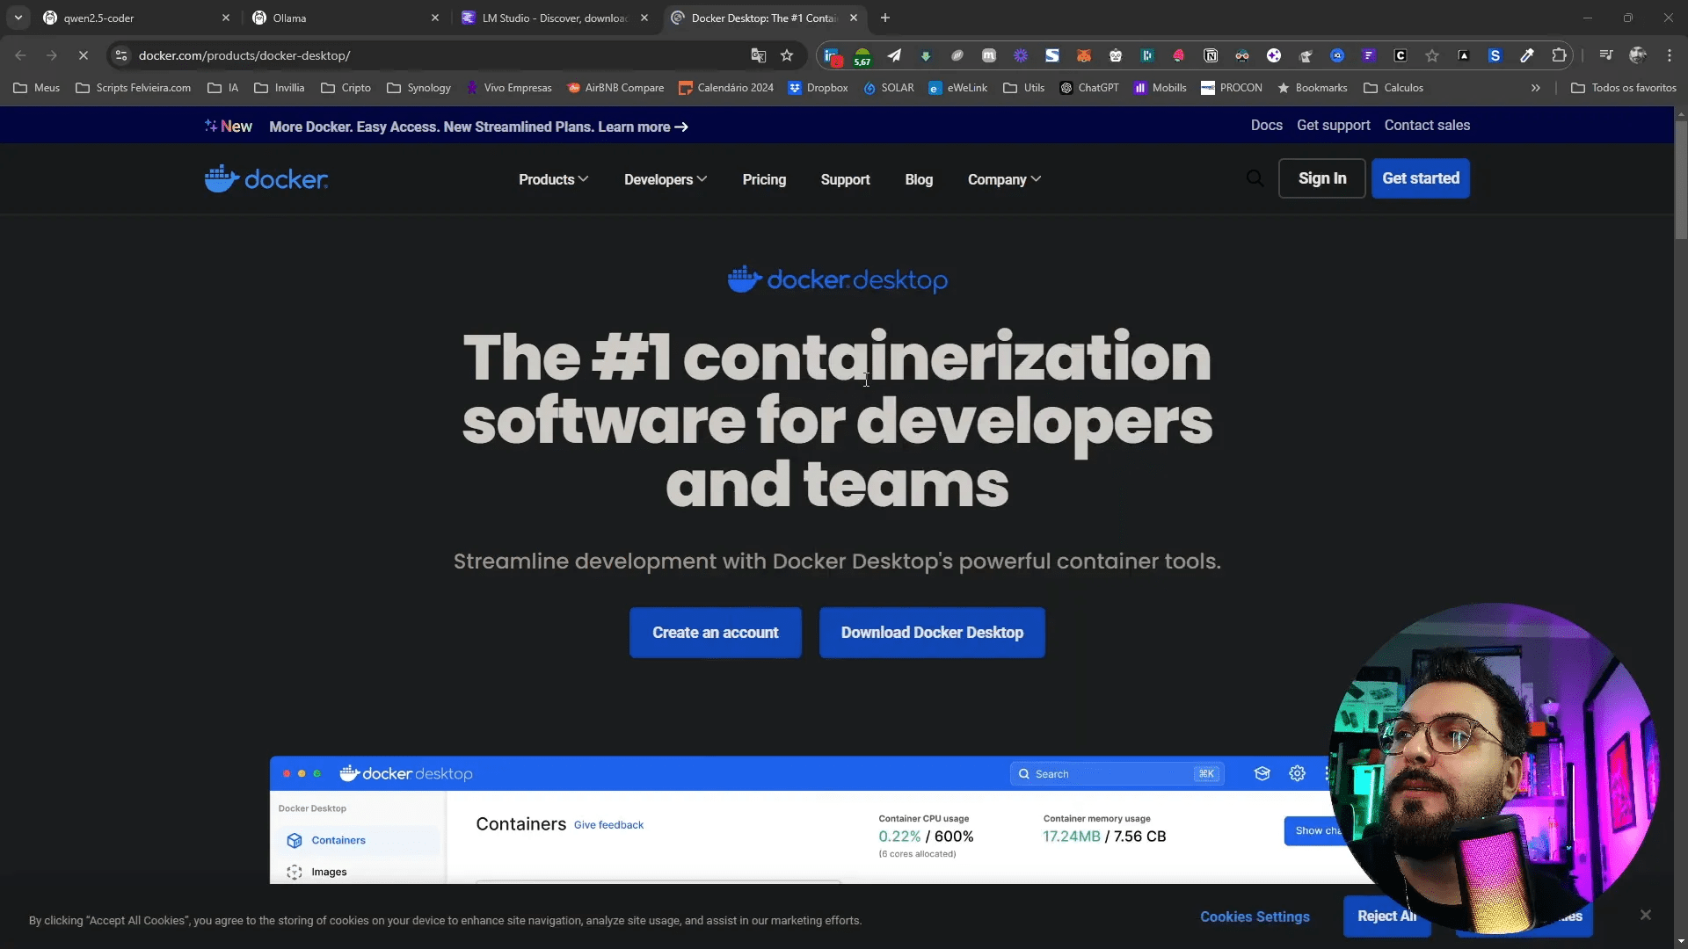Click the Contact sales link
Viewport: 1688px width, 949px height.
tap(1427, 125)
